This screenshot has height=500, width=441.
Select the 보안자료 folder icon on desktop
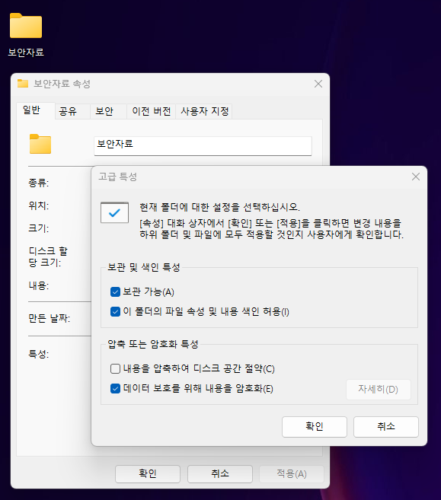tap(26, 26)
